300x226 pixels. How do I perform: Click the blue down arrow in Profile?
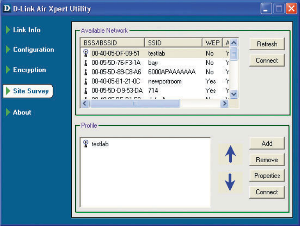(x=230, y=182)
